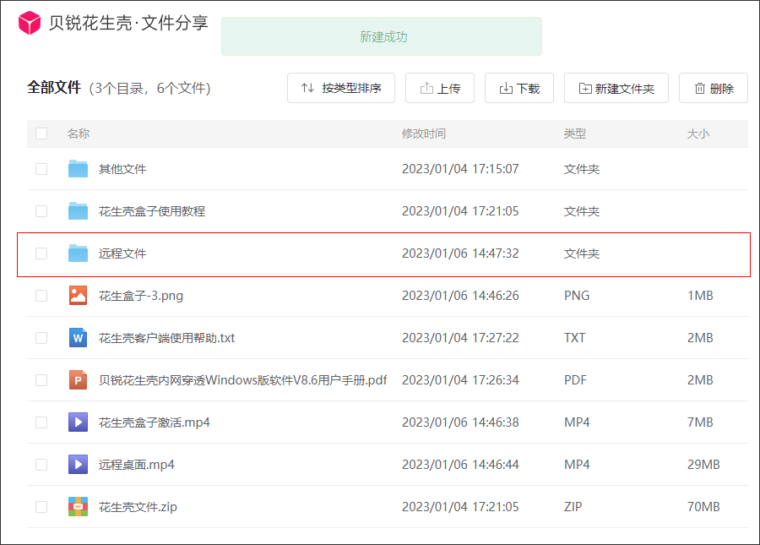Image resolution: width=760 pixels, height=545 pixels.
Task: Sort by 大小 column header
Action: point(698,134)
